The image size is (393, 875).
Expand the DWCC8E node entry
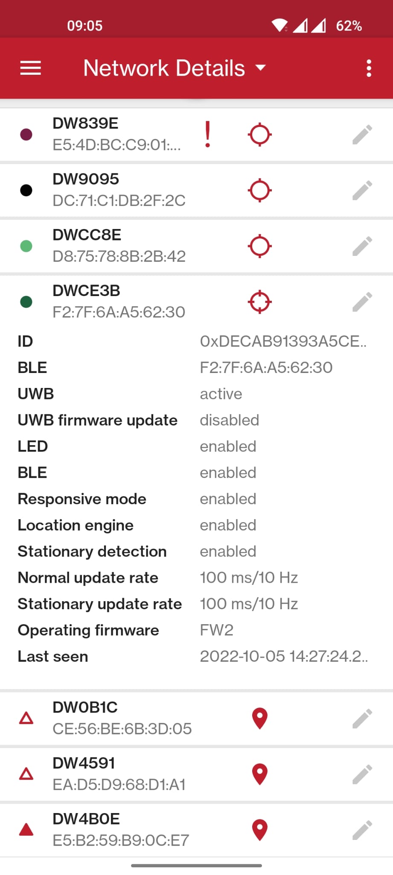tap(196, 246)
